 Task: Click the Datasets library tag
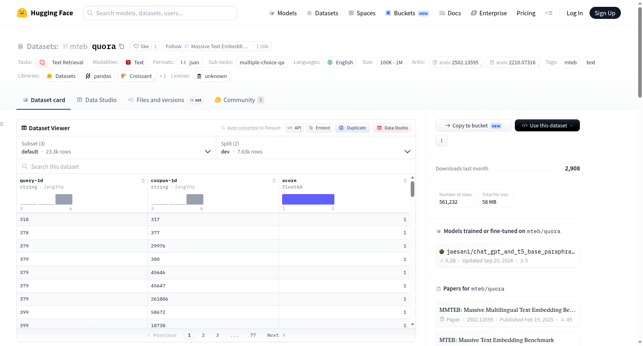point(61,76)
